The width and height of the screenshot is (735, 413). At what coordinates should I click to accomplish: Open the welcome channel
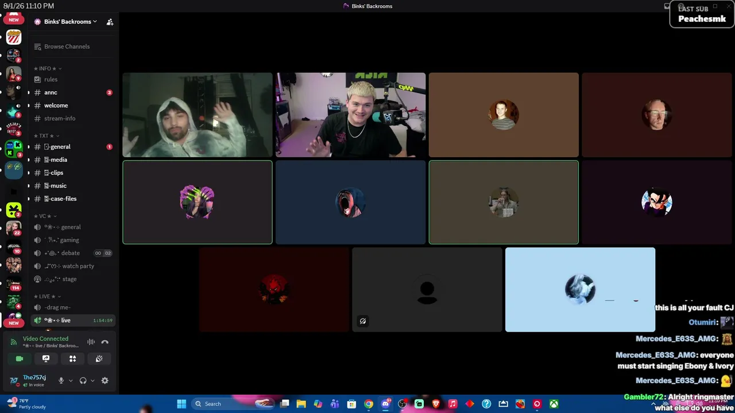click(73, 106)
